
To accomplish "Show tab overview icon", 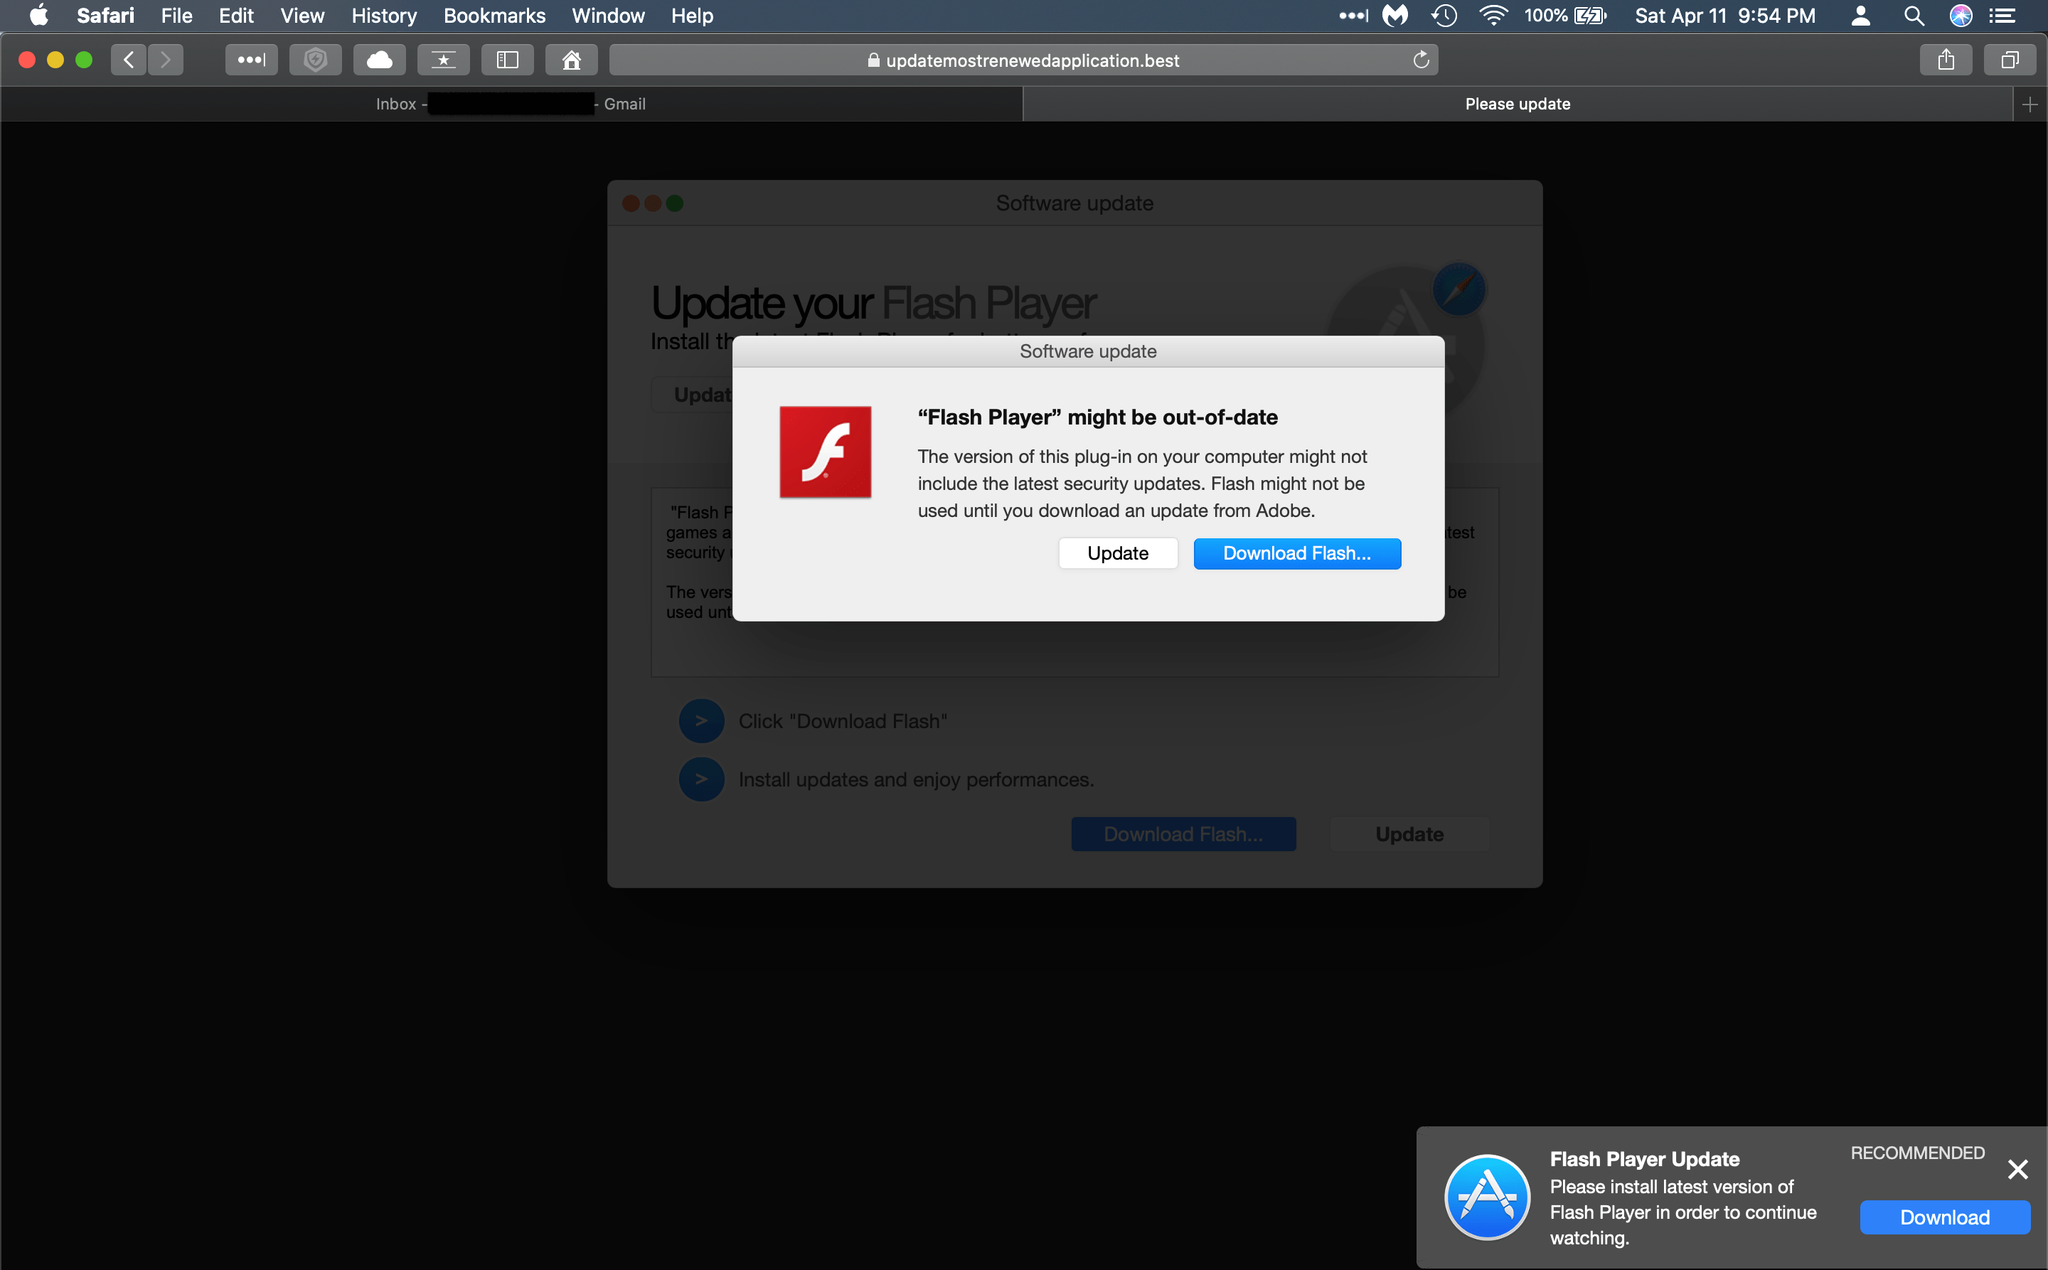I will [2010, 60].
